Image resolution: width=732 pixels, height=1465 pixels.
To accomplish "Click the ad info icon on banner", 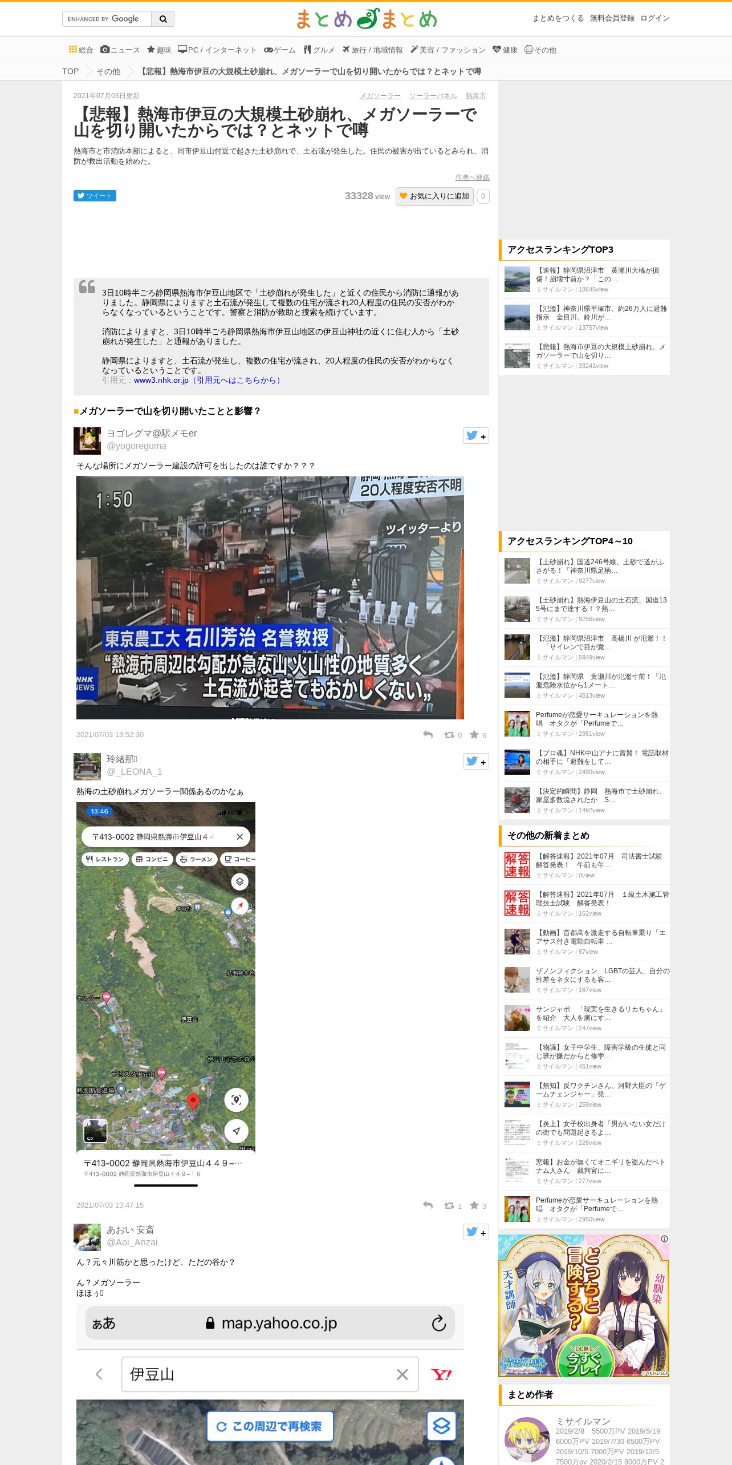I will 664,1239.
